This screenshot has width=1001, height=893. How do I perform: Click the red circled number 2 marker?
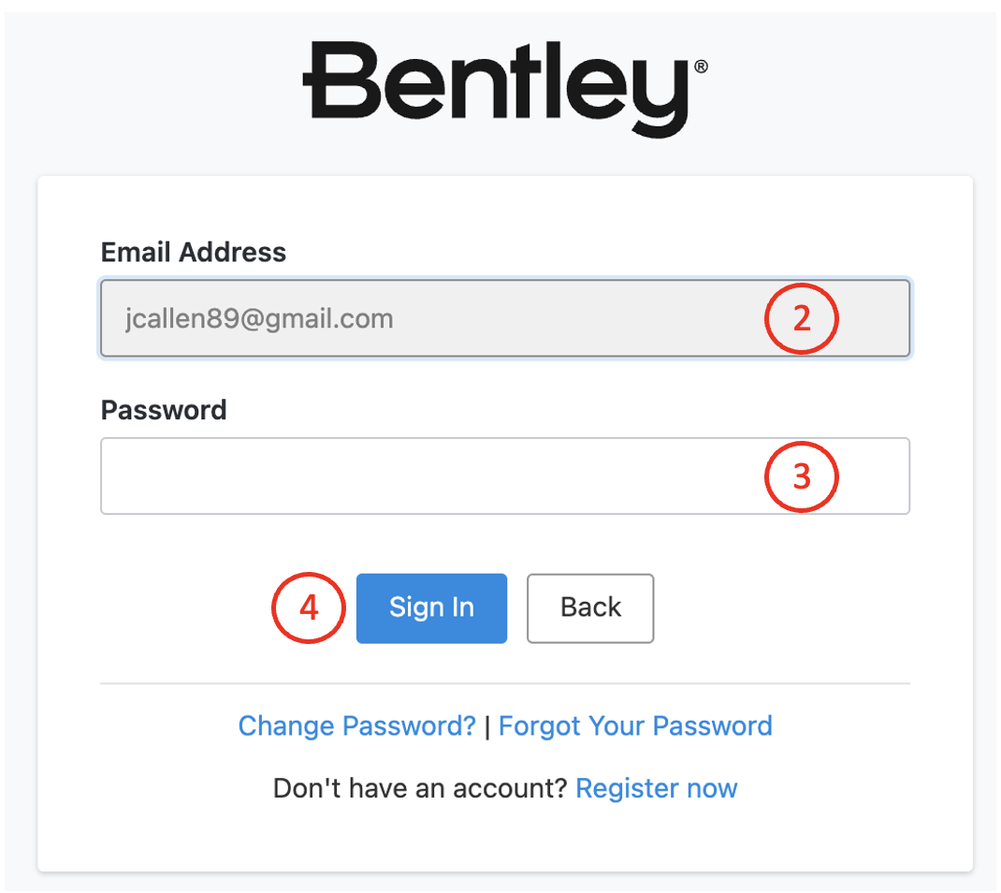tap(802, 319)
